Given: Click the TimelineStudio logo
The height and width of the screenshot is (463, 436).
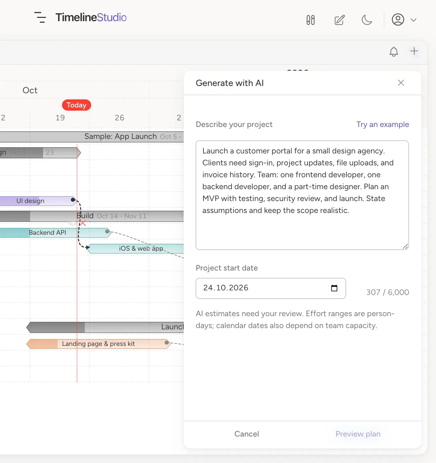Looking at the screenshot, I should [91, 18].
